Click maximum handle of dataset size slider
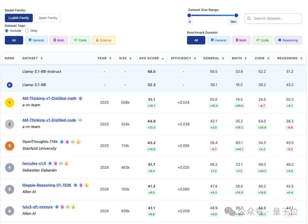The image size is (308, 224). (236, 15)
